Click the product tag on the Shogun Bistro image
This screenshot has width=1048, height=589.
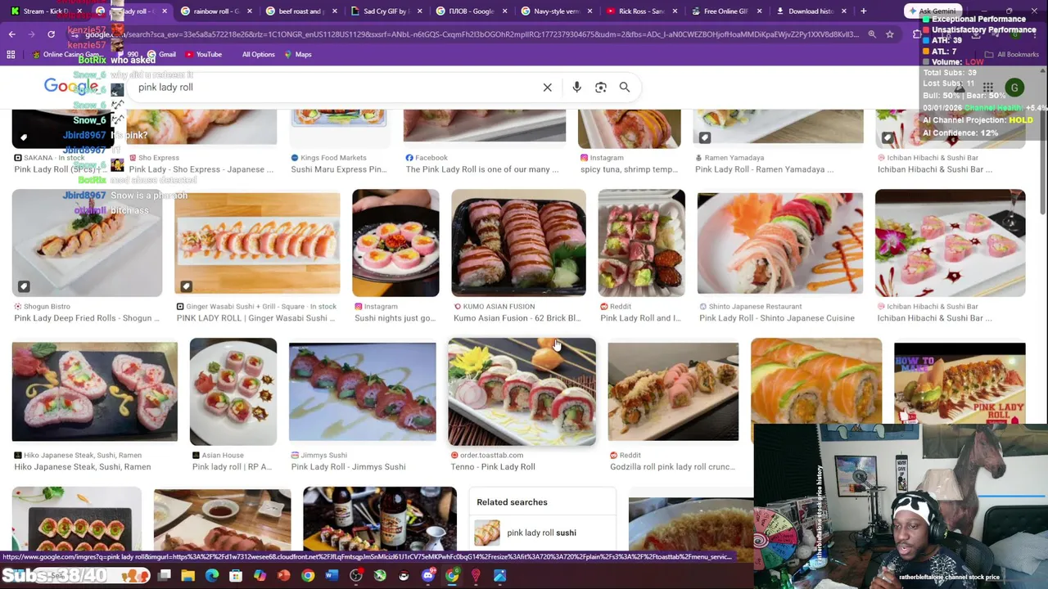[24, 286]
